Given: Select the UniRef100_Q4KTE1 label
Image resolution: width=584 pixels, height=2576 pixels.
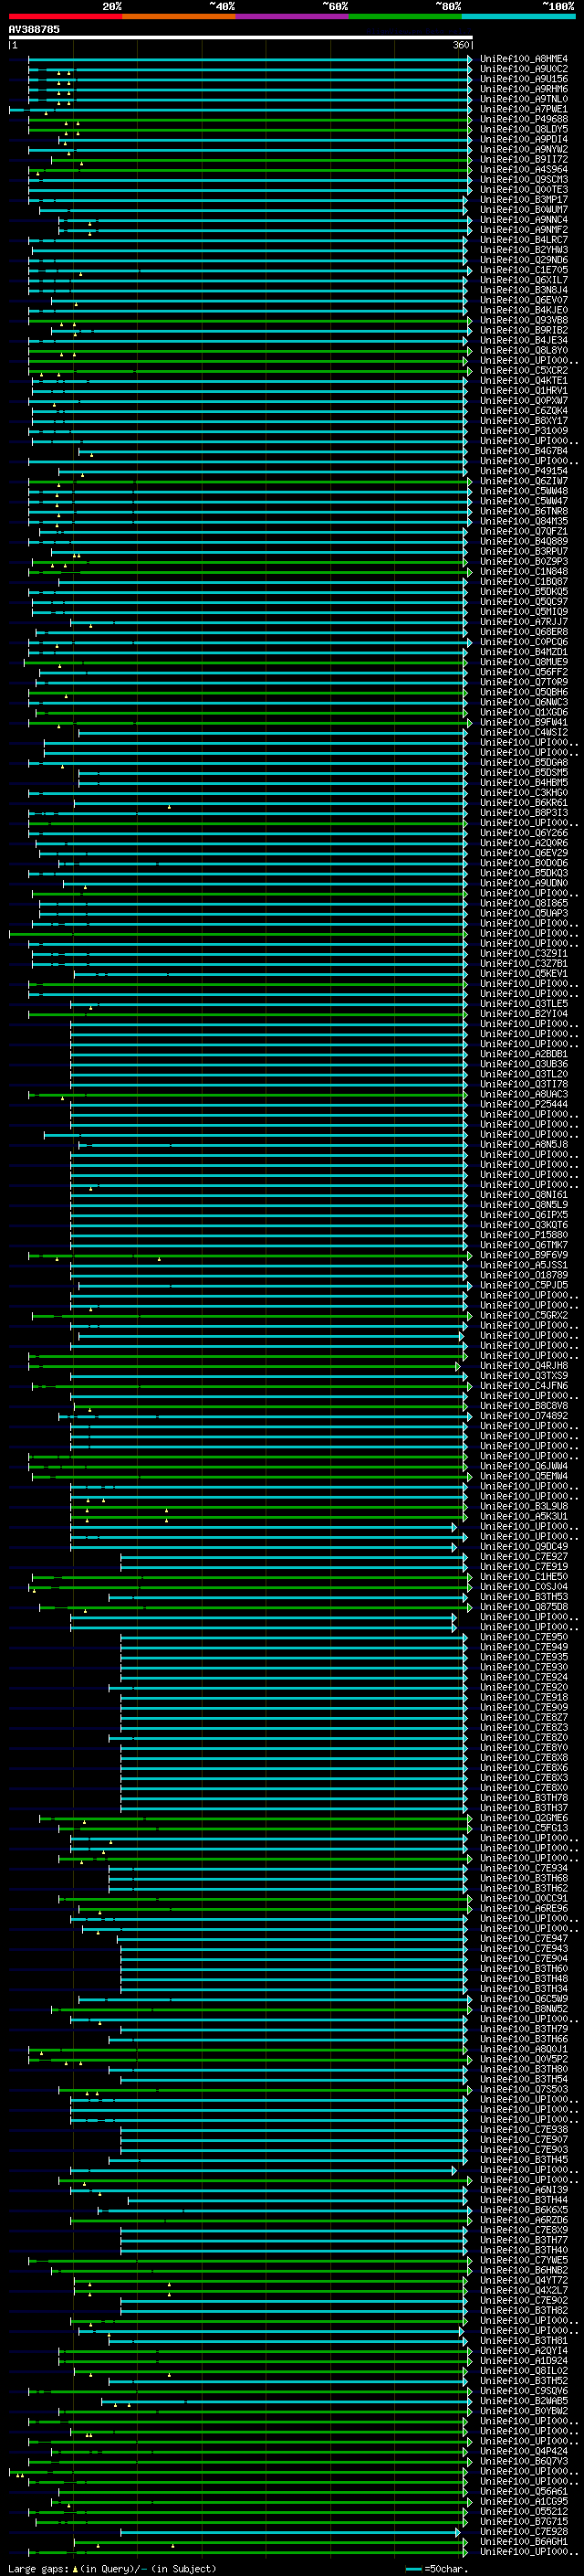Looking at the screenshot, I should tap(524, 380).
